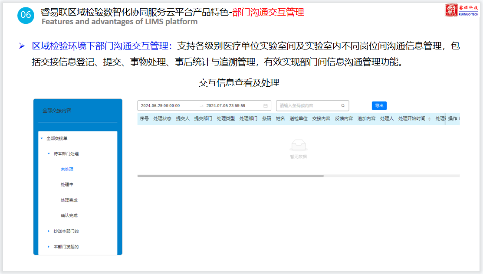Image resolution: width=483 pixels, height=274 pixels.
Task: Expand the 本部门发起的 tree arrow
Action: pos(49,247)
